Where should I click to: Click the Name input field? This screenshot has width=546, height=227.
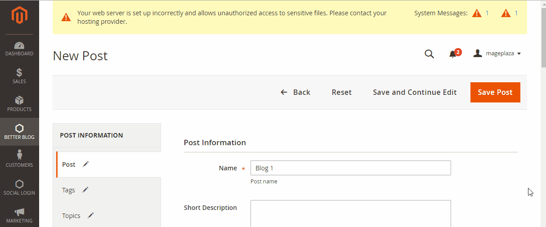pyautogui.click(x=350, y=168)
